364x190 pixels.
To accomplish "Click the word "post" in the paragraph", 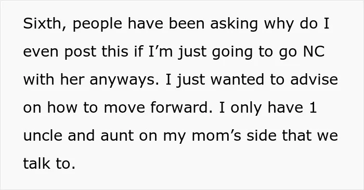I will click(x=80, y=52).
